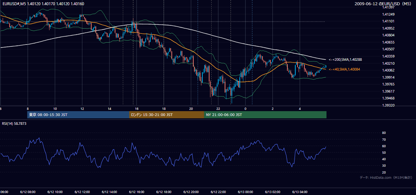The image size is (416, 195).
Task: Click the 6/13 02:00 time label
Action: 273,192
